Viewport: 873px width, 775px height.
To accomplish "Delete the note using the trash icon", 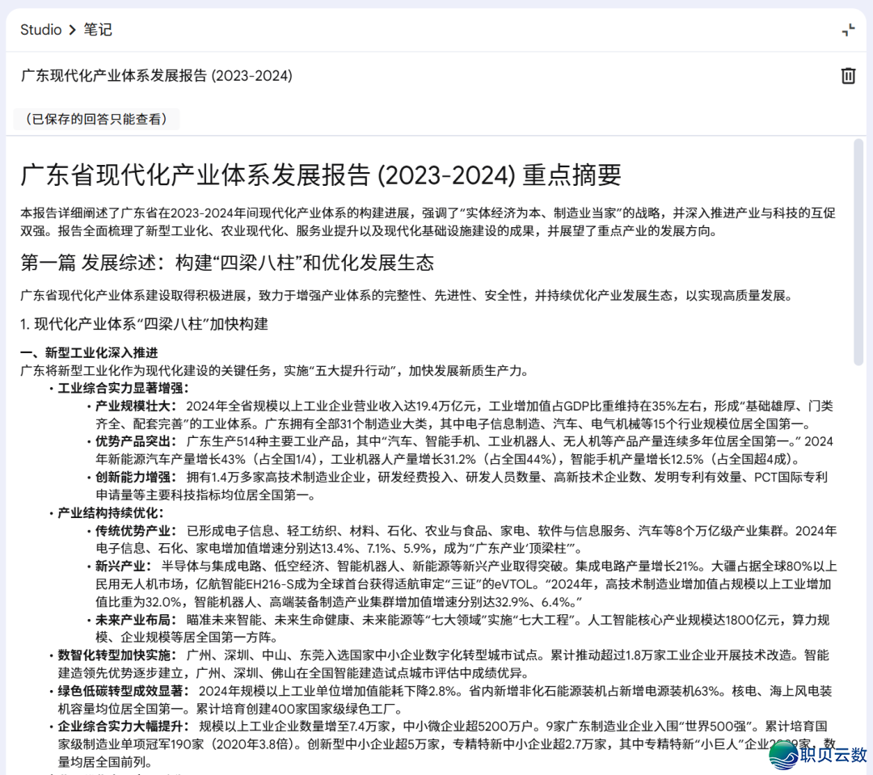I will (848, 76).
